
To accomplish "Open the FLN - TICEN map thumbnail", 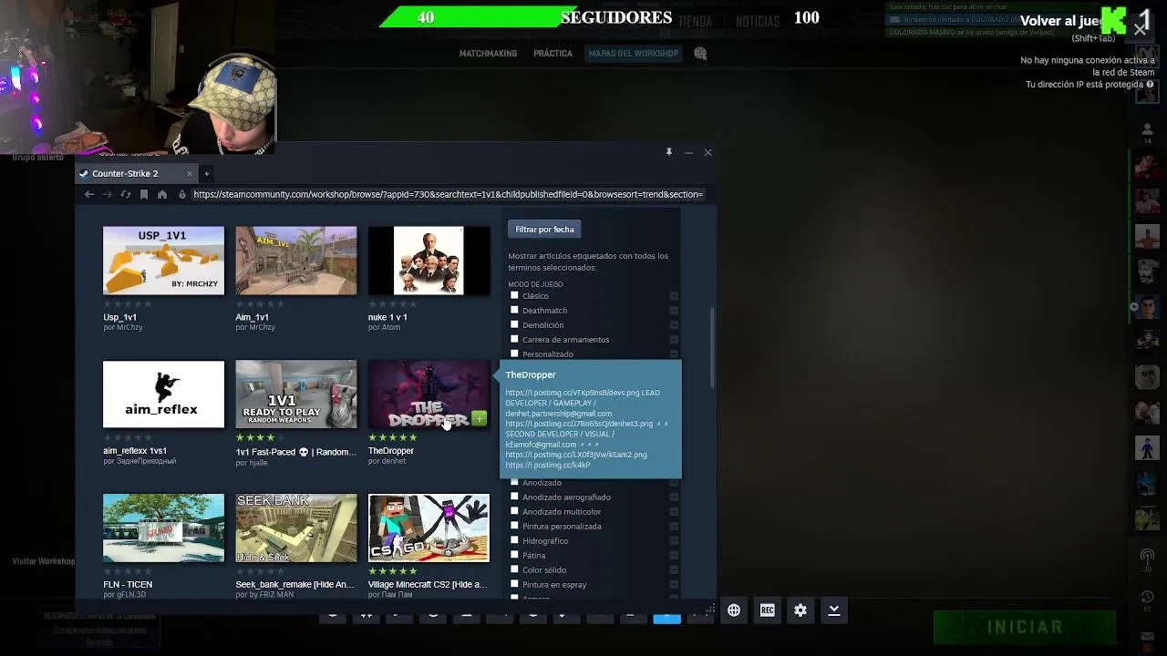I will [163, 528].
